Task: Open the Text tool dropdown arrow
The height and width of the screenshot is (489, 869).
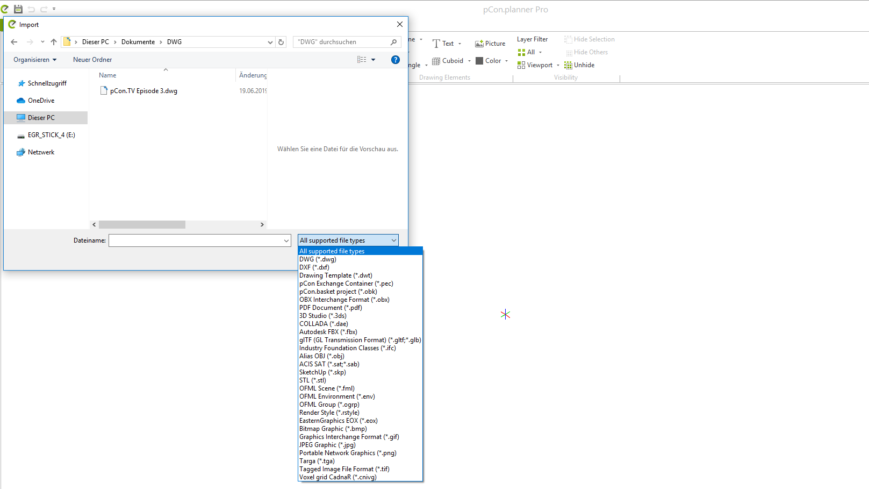Action: coord(460,44)
